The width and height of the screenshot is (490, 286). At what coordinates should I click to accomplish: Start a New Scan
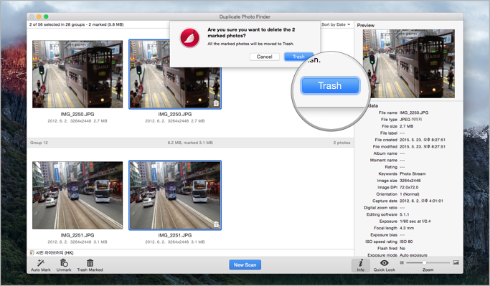click(x=245, y=264)
